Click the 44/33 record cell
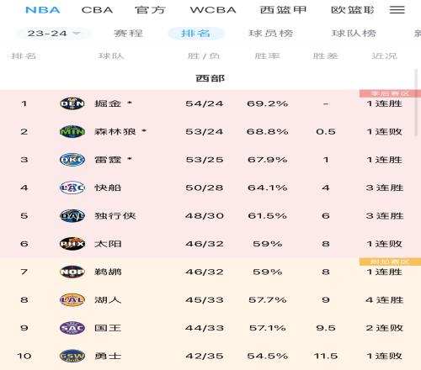Image resolution: width=421 pixels, height=370 pixels. tap(205, 328)
